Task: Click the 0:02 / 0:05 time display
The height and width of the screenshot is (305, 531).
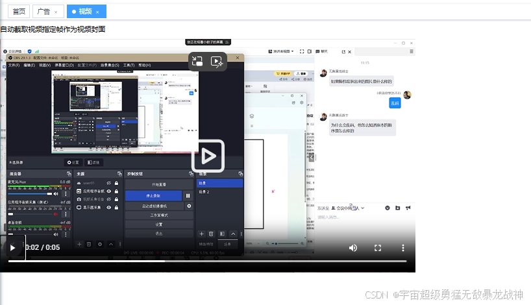Action: click(x=43, y=247)
